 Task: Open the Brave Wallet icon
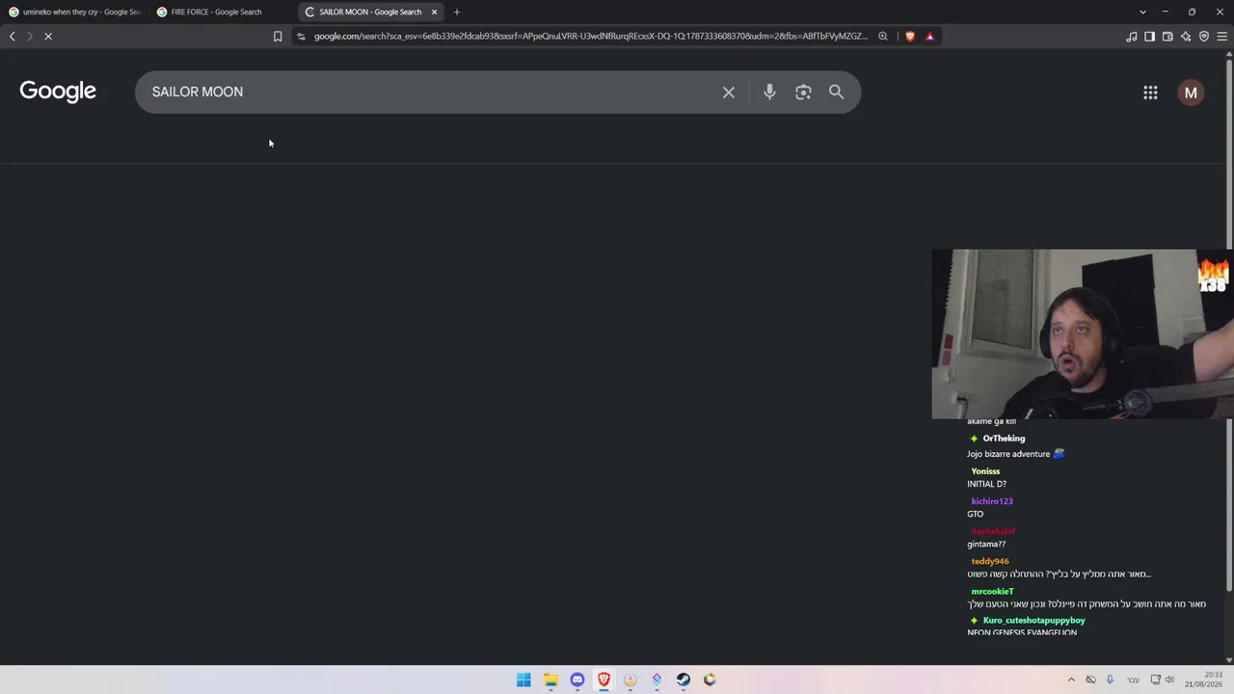point(1167,37)
